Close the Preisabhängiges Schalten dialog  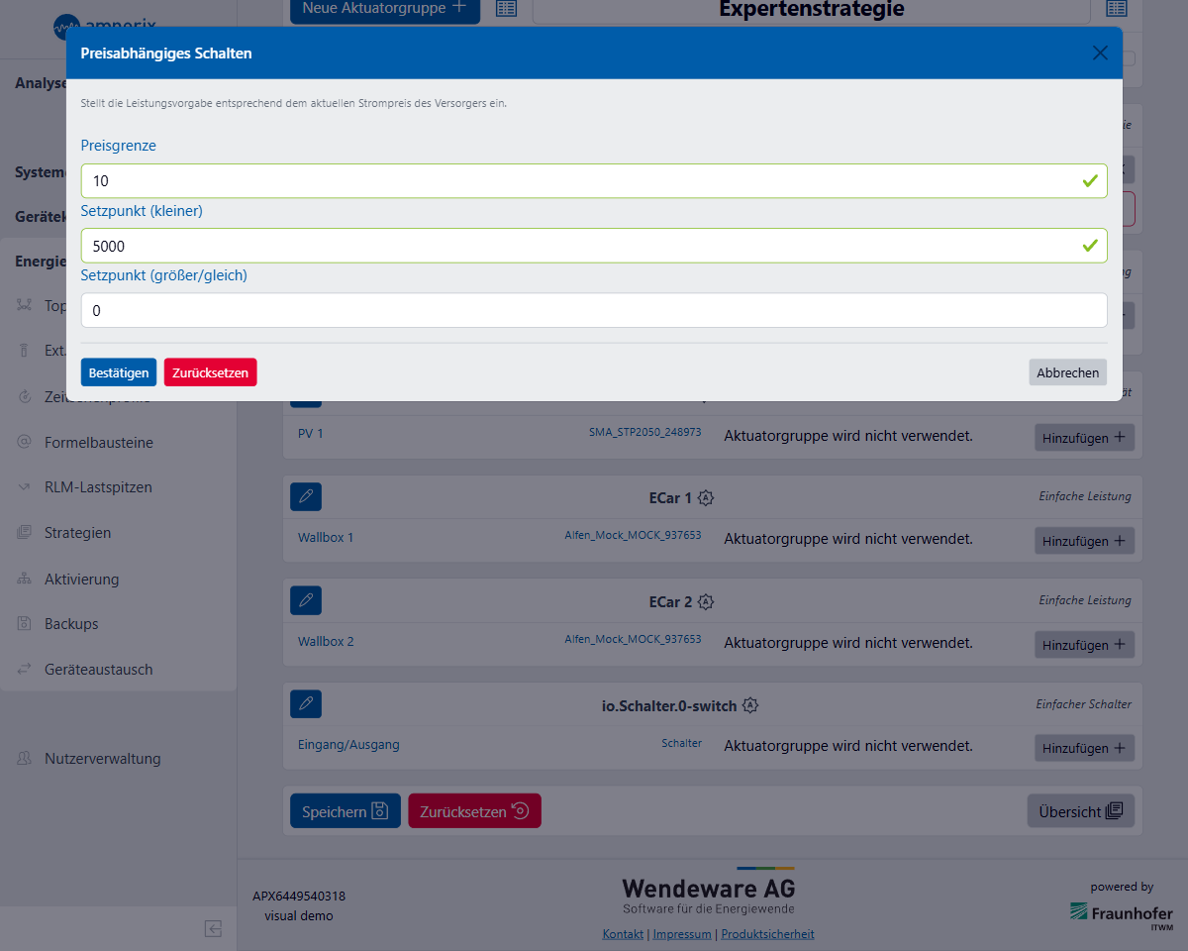(x=1099, y=53)
